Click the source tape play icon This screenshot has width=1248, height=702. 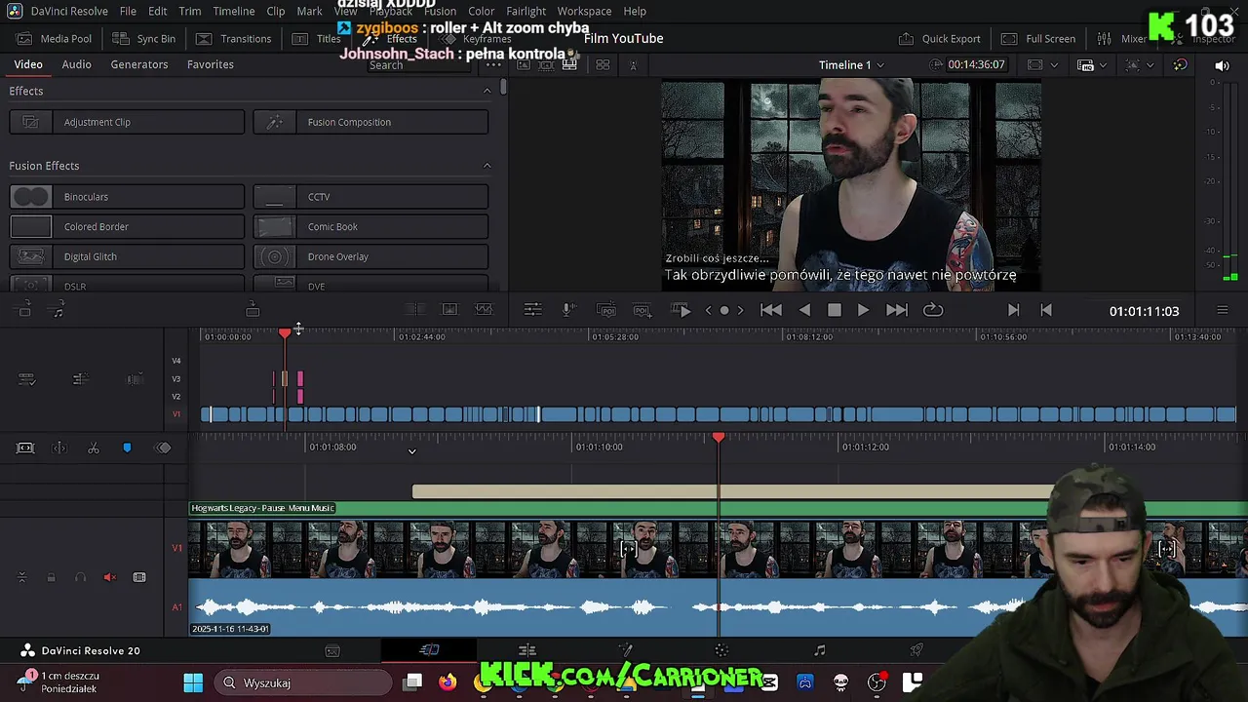(x=682, y=310)
